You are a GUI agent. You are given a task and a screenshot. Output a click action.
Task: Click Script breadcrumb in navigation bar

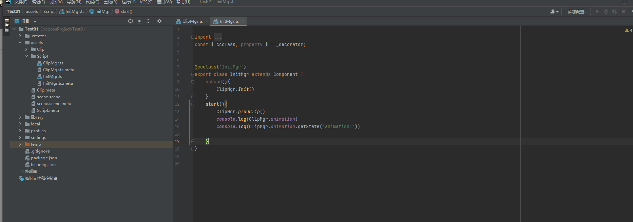pyautogui.click(x=49, y=12)
